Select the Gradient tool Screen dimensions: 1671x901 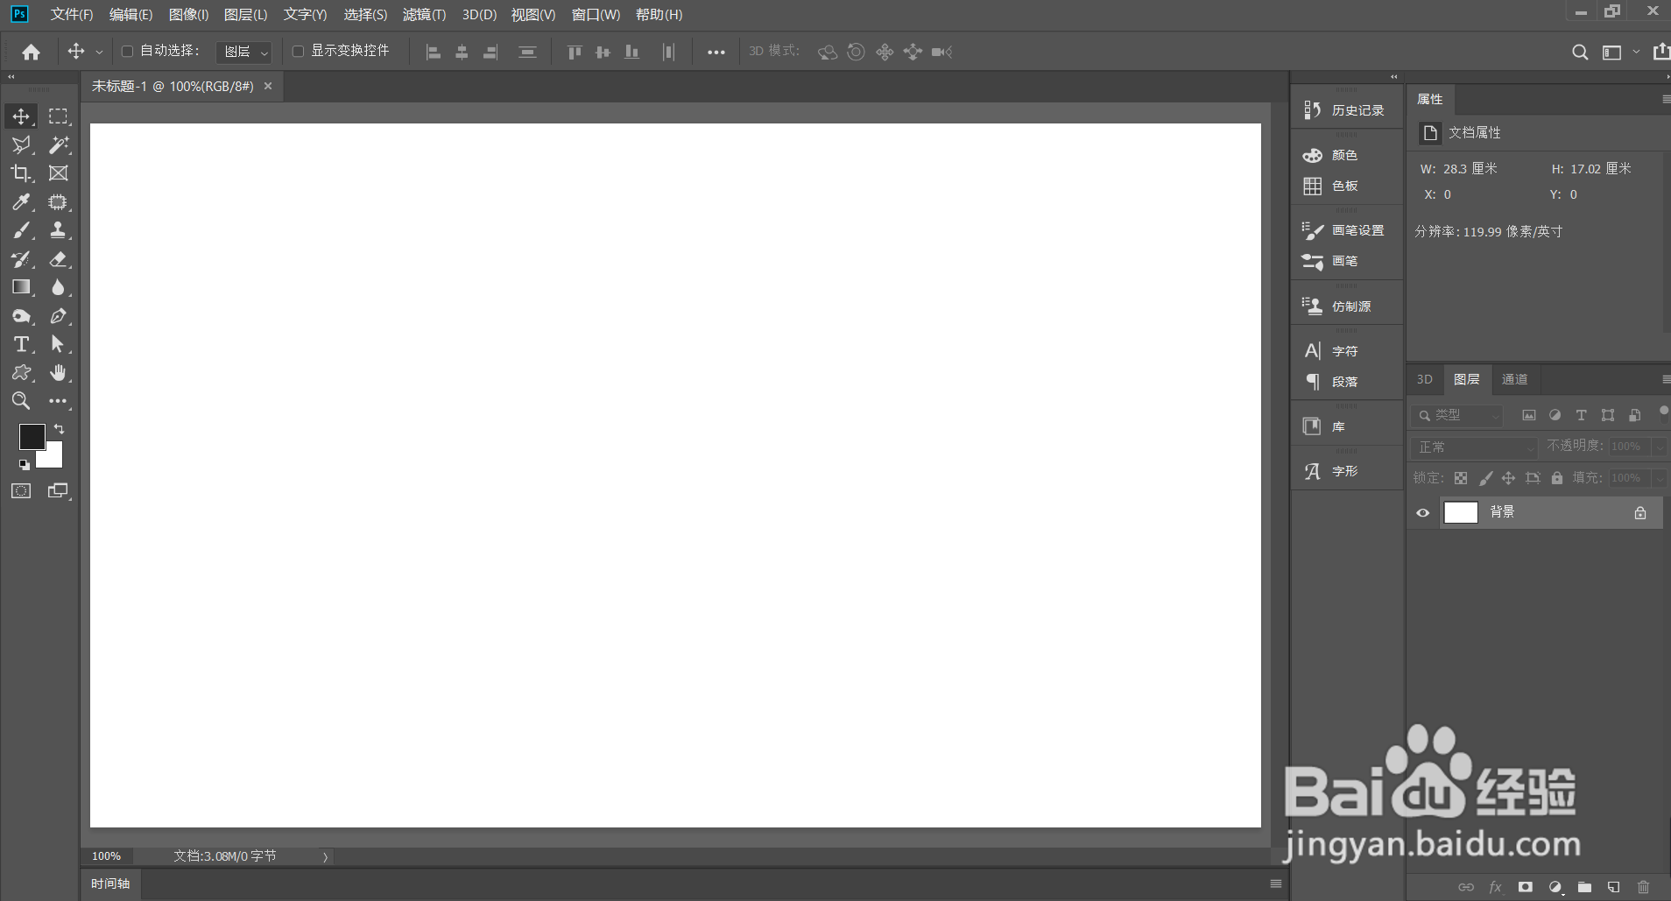[21, 287]
